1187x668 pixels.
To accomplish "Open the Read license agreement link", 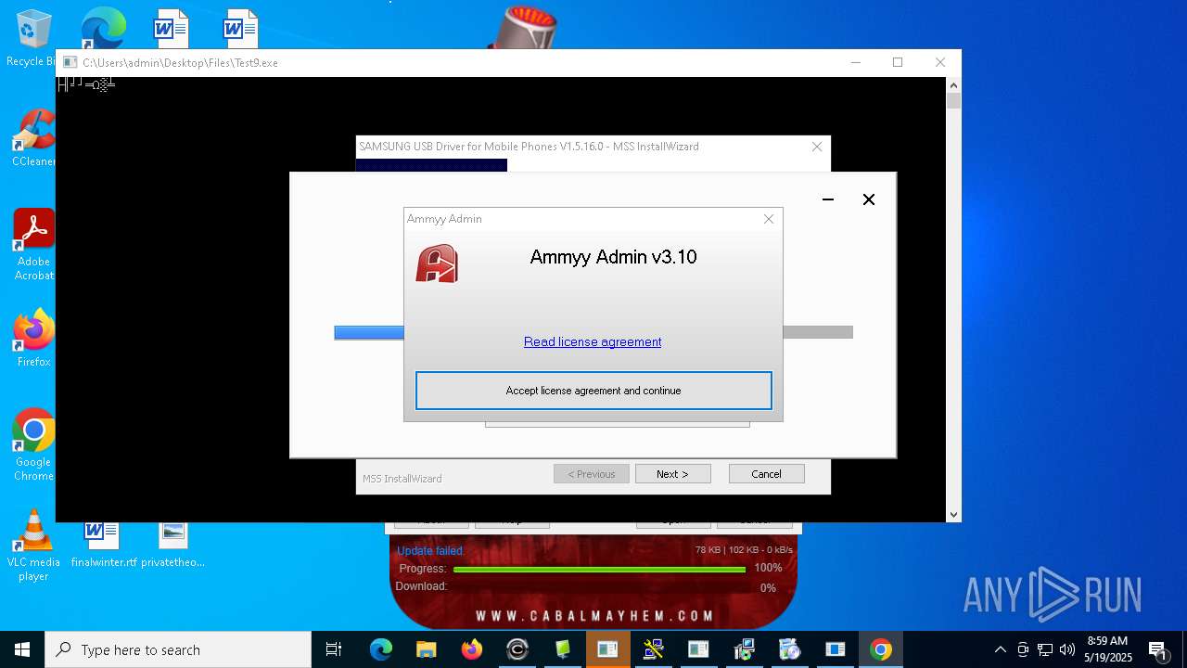I will 593,341.
